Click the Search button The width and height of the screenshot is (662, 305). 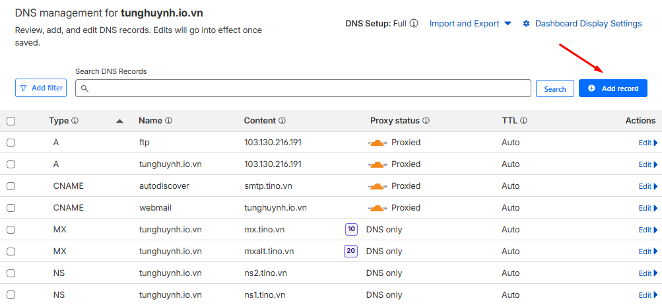555,88
